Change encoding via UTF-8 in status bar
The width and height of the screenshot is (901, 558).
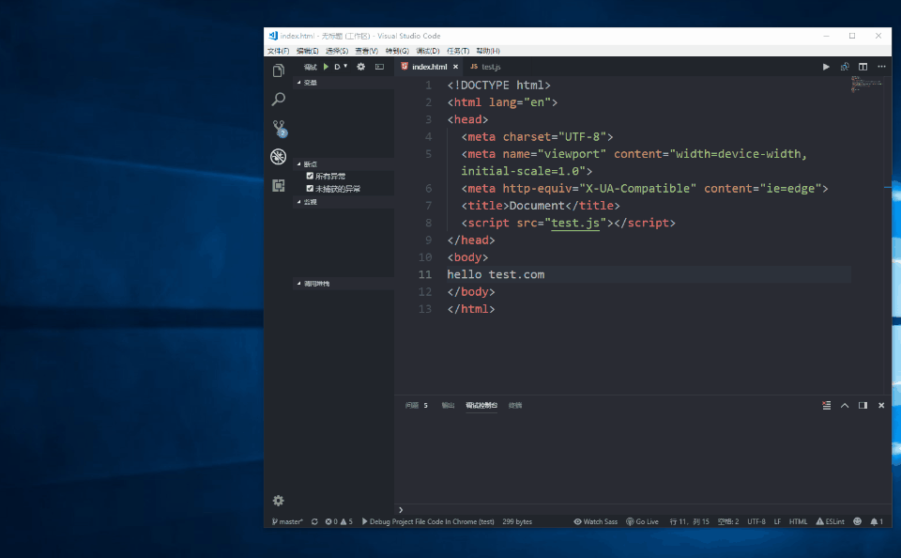click(x=756, y=521)
